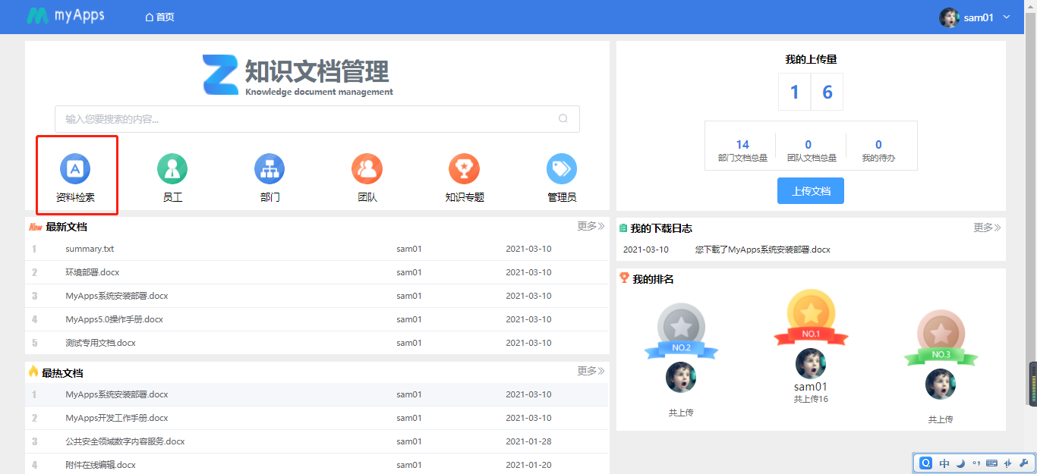Viewport: 1037px width, 474px height.
Task: Open the 知识专题 trophy icon
Action: click(x=464, y=168)
